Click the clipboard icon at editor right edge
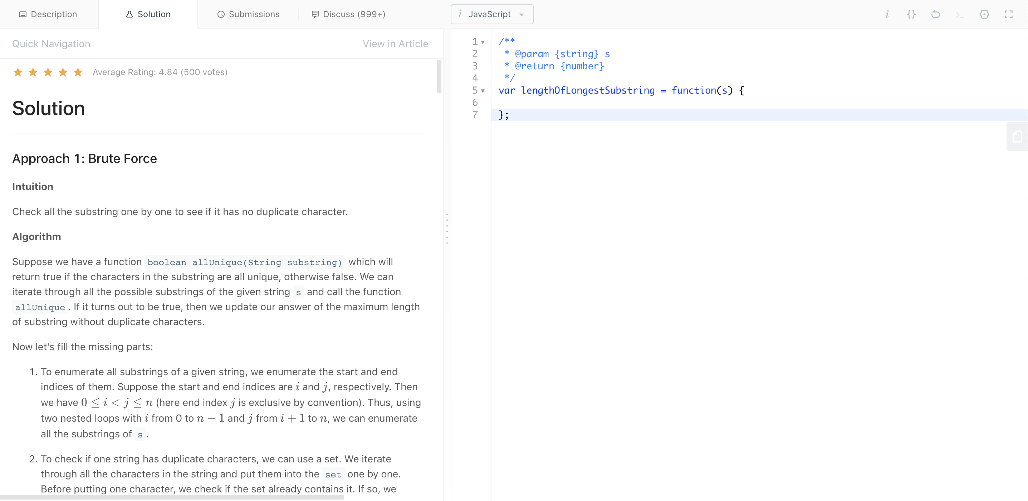1028x501 pixels. click(x=1017, y=137)
